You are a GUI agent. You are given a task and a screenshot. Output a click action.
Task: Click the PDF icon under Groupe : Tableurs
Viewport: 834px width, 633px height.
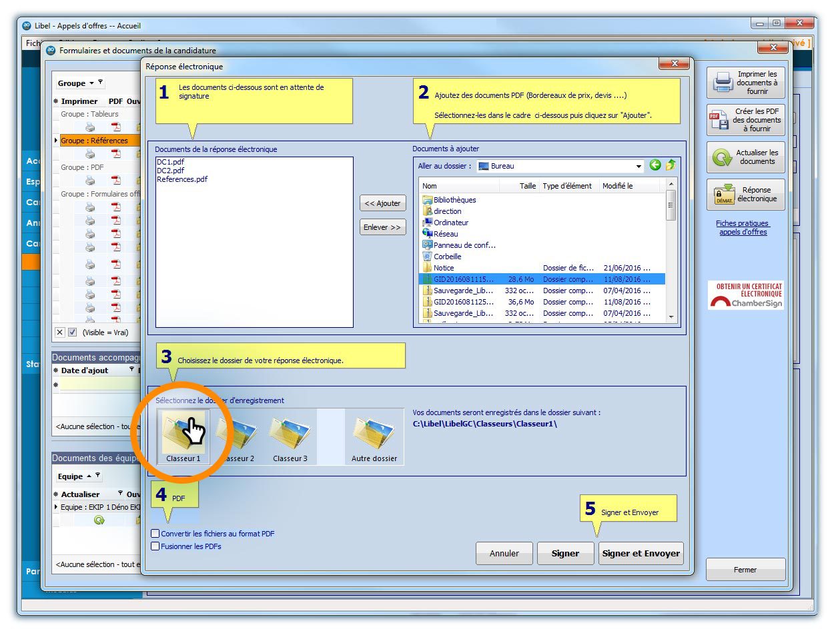(x=116, y=127)
